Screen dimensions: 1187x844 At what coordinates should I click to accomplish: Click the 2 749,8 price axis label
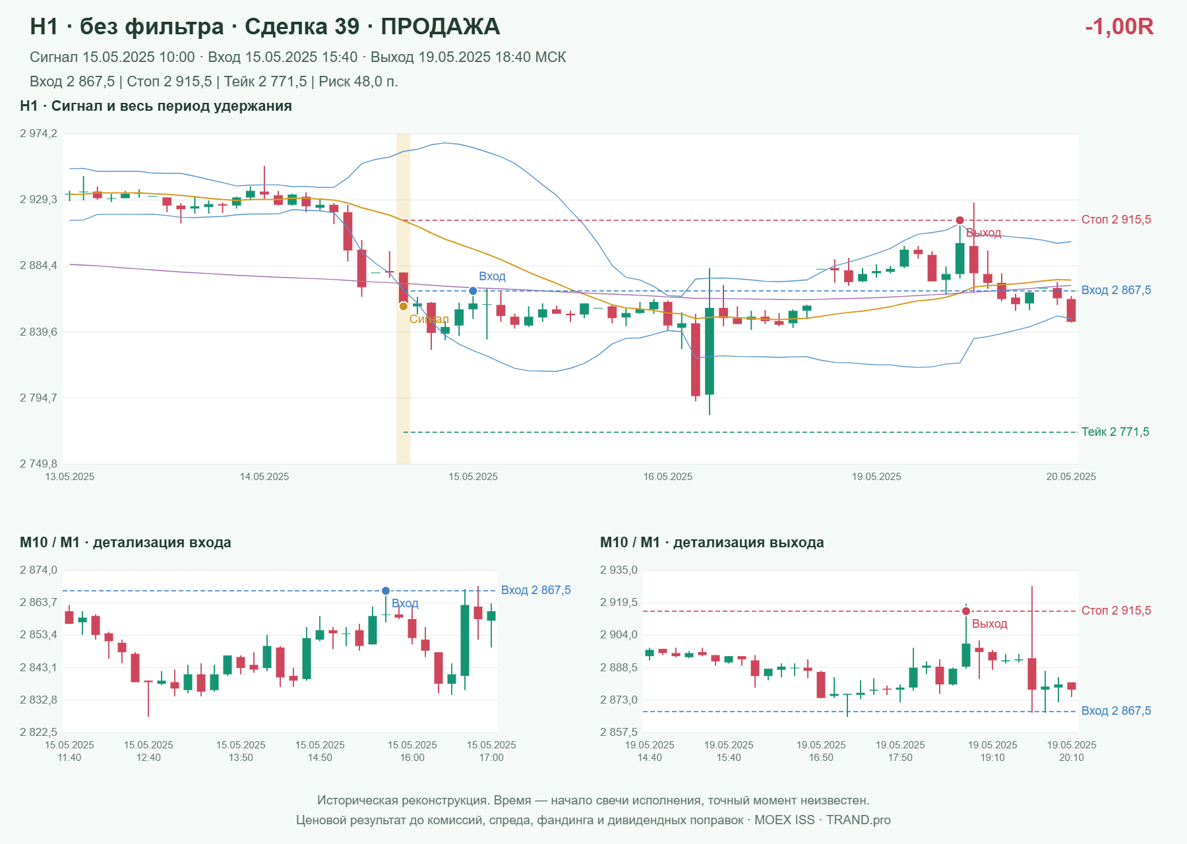click(x=38, y=464)
